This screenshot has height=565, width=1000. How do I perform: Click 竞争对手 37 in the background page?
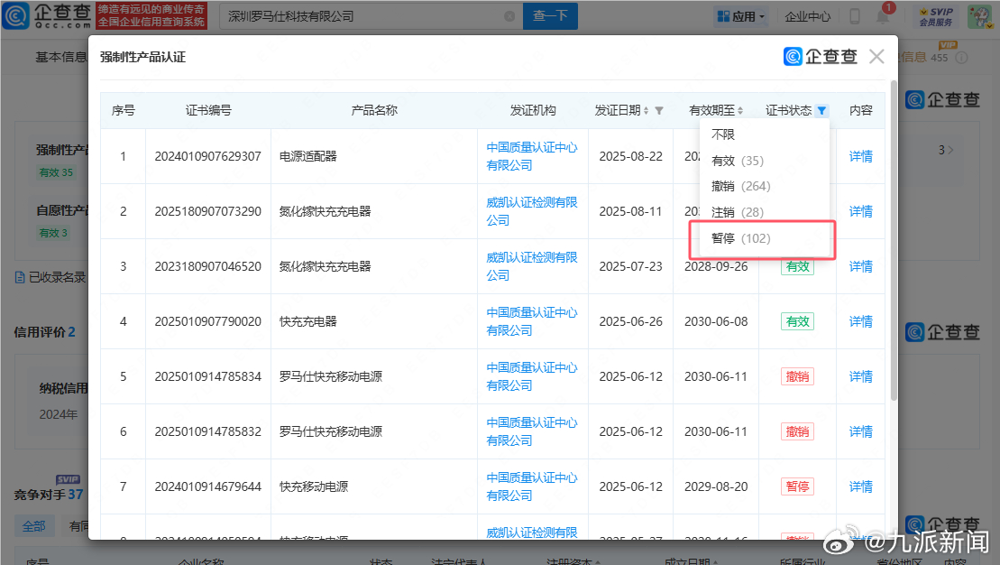click(49, 494)
